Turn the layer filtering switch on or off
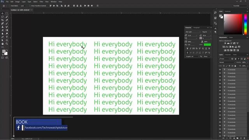Image resolution: width=249 pixels, height=140 pixels. (248, 59)
